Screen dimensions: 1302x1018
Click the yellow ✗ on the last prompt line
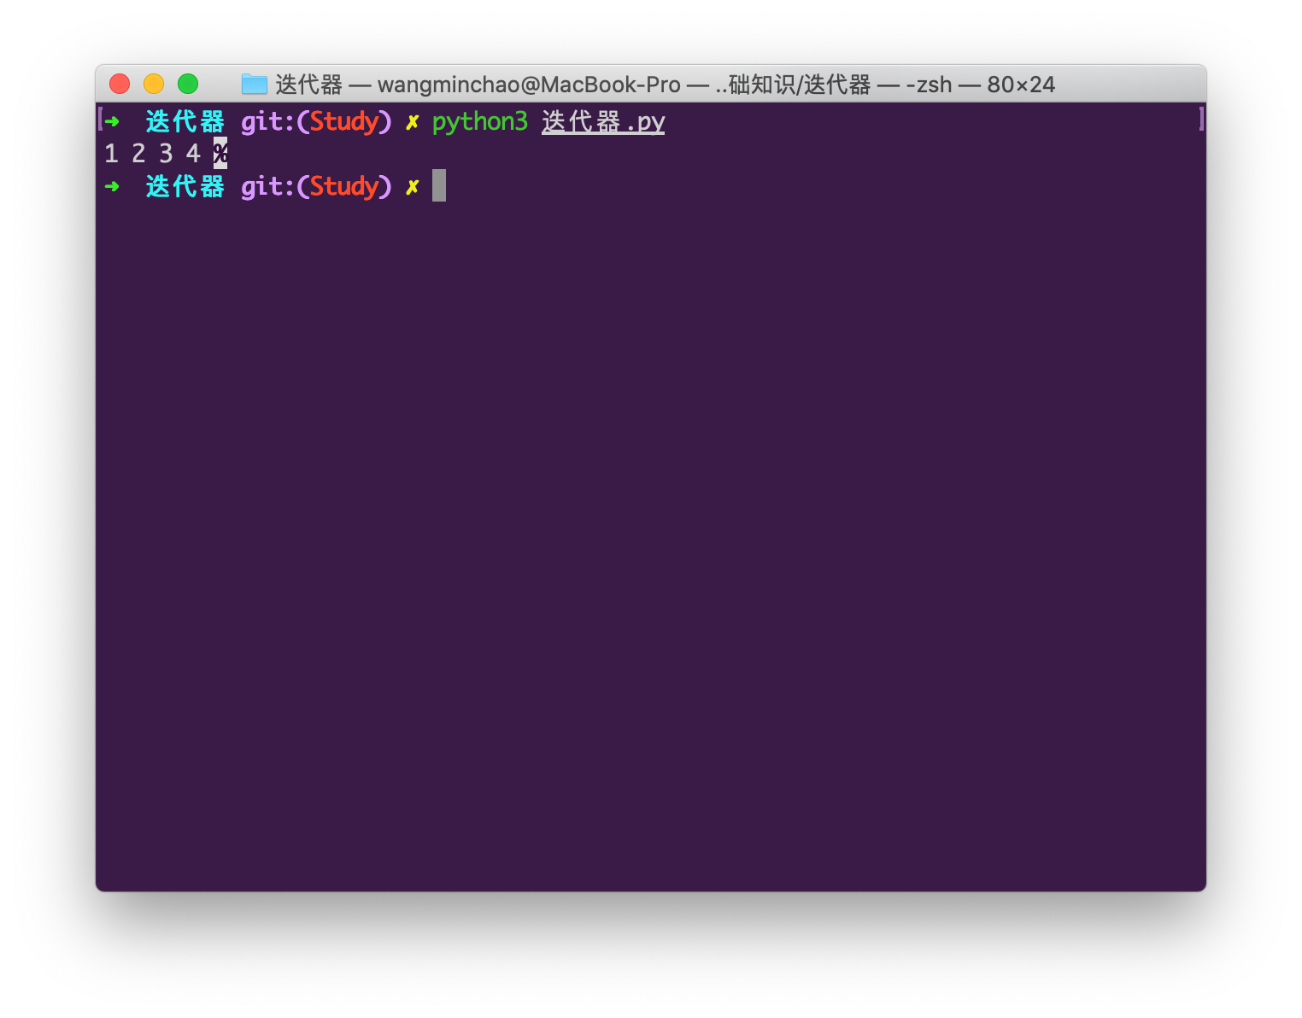click(413, 187)
